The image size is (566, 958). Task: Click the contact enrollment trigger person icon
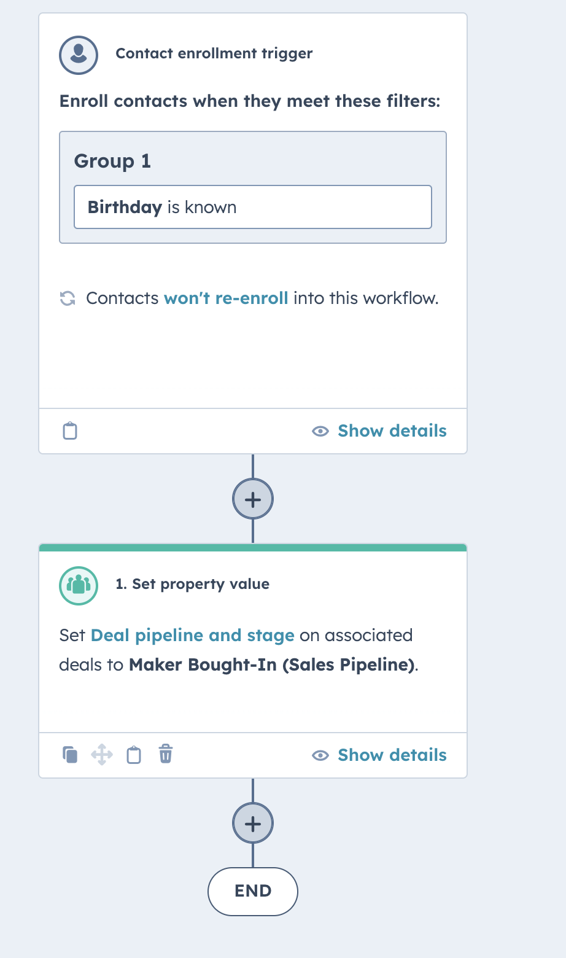coord(78,55)
